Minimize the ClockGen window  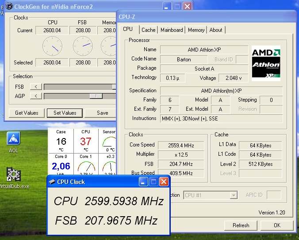(x=166, y=7)
